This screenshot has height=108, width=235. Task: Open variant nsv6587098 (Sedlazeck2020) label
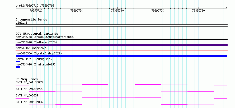[x=36, y=42]
